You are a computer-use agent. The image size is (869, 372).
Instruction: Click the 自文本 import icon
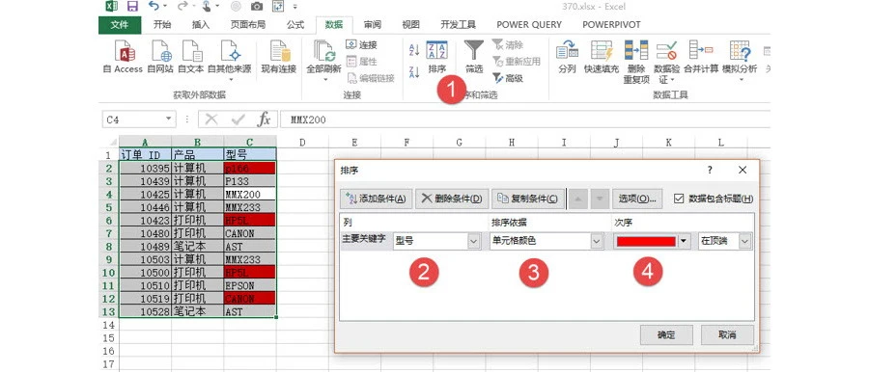(x=192, y=51)
